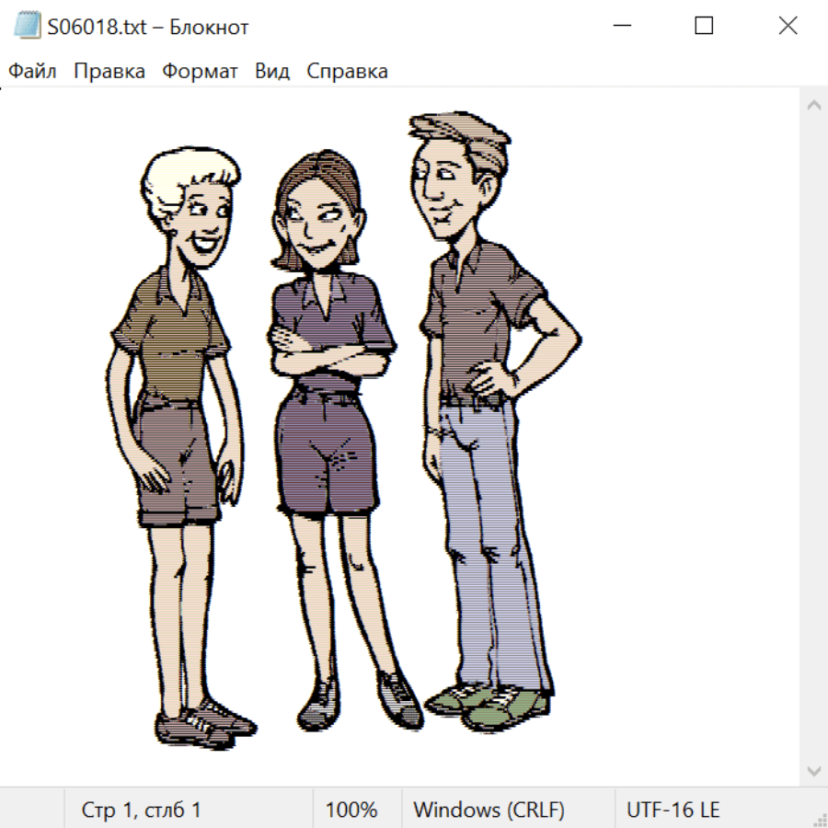
Task: Open the Правка menu
Action: tap(109, 72)
